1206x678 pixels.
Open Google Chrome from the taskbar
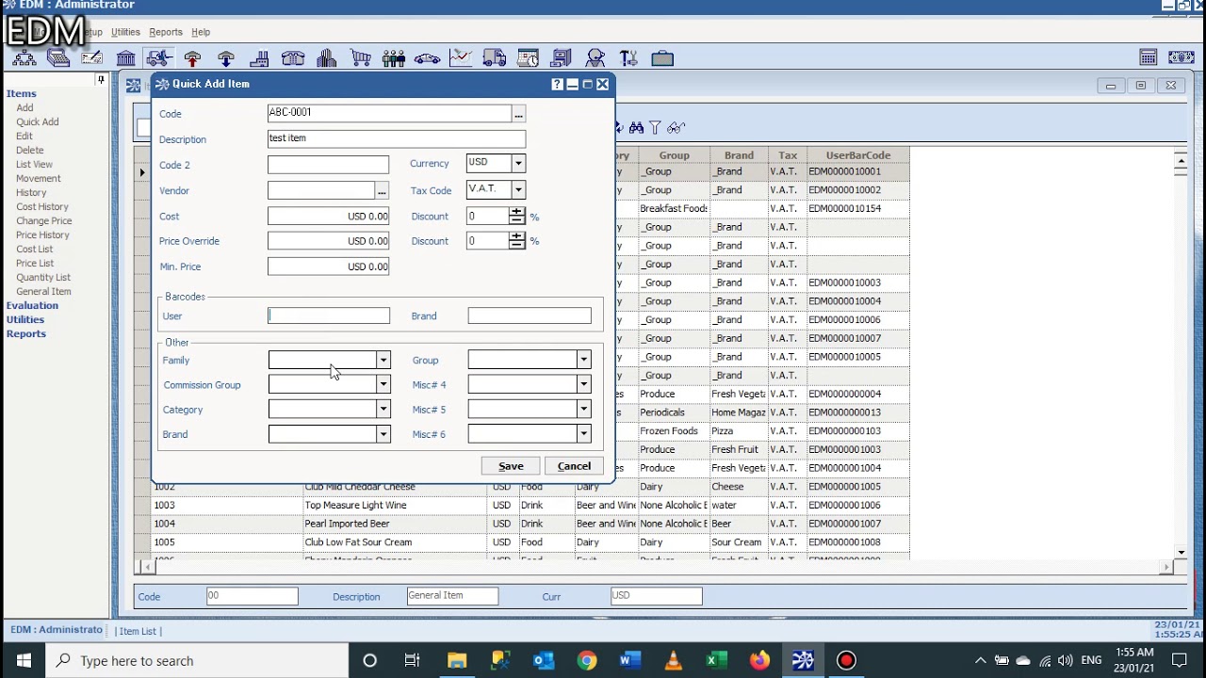(x=587, y=660)
